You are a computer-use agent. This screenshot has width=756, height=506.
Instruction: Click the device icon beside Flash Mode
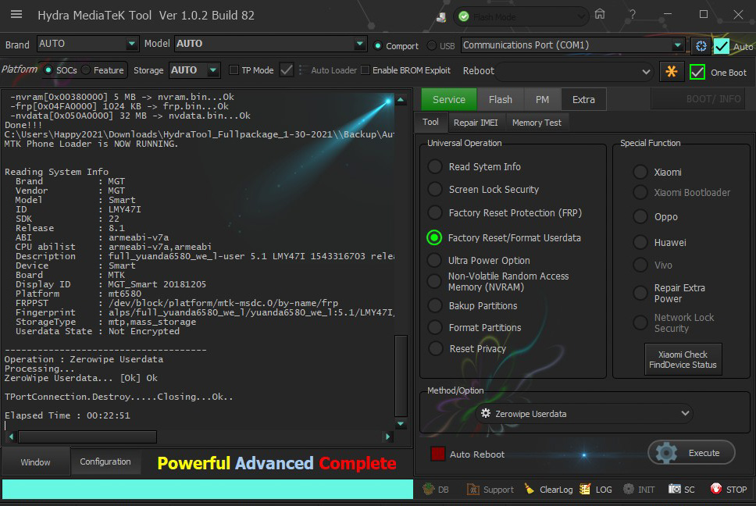440,17
